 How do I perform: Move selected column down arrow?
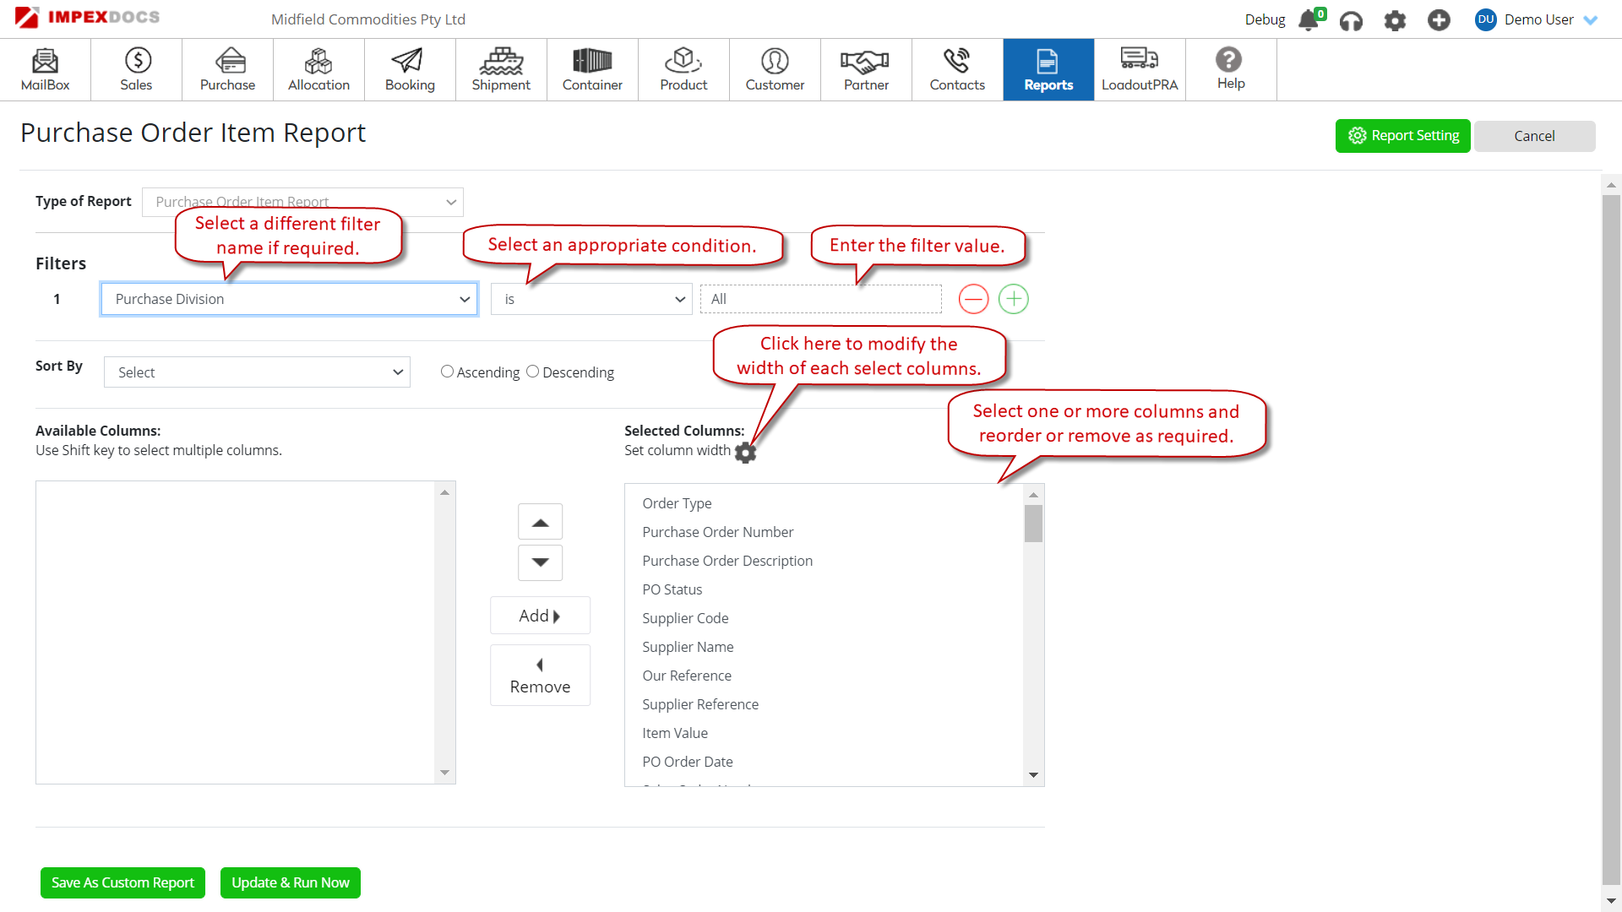[x=540, y=562]
